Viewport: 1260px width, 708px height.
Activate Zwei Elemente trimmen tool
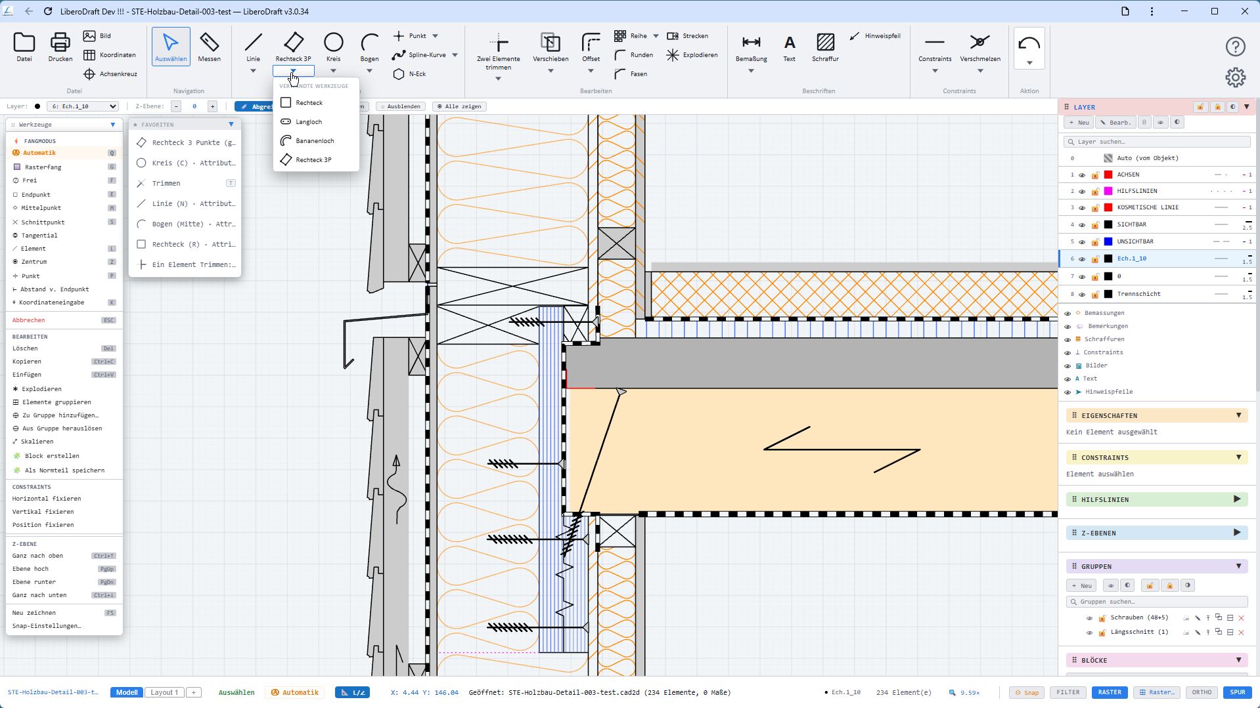498,51
